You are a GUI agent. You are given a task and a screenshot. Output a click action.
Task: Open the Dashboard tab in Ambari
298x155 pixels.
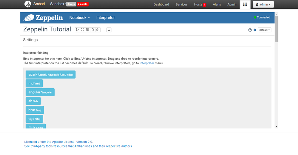pos(161,4)
